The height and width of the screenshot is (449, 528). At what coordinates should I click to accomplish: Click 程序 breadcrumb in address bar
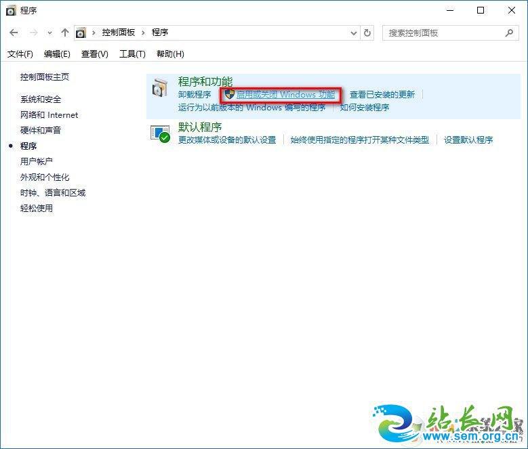coord(160,33)
